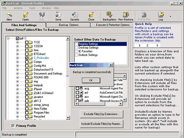Expand the C_Prolocales folder node
This screenshot has width=184, height=138.
(x=17, y=58)
